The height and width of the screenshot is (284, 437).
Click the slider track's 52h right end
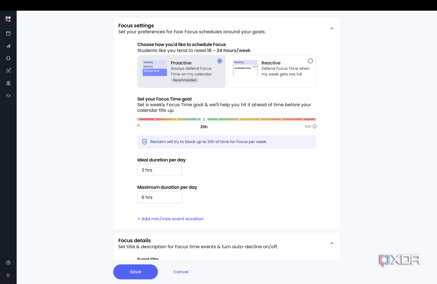click(x=315, y=119)
